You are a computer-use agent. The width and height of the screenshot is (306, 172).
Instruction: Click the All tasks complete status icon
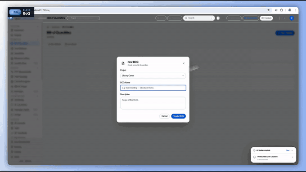click(x=254, y=150)
